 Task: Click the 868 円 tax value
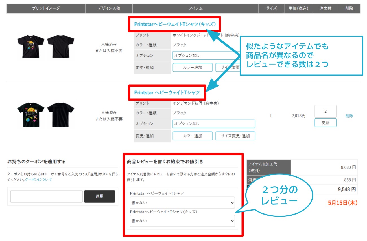pyautogui.click(x=351, y=180)
